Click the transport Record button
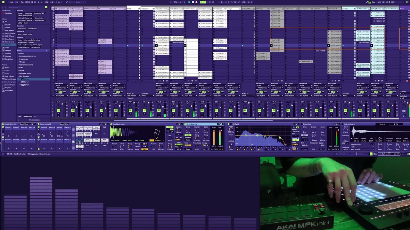 point(196,2)
